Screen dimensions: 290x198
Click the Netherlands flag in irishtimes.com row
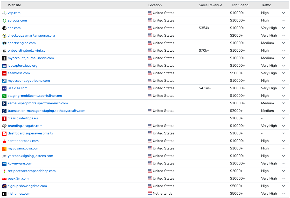(150, 193)
